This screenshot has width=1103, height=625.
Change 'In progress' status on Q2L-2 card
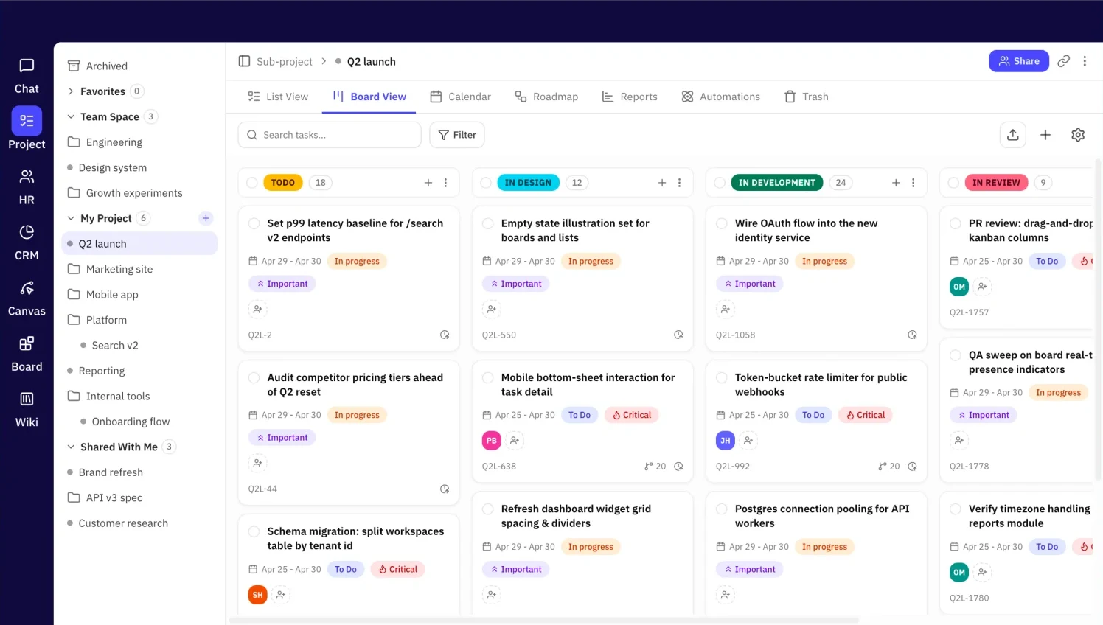tap(357, 261)
